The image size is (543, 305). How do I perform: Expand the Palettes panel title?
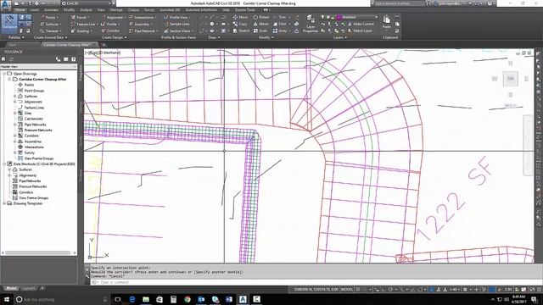point(16,37)
